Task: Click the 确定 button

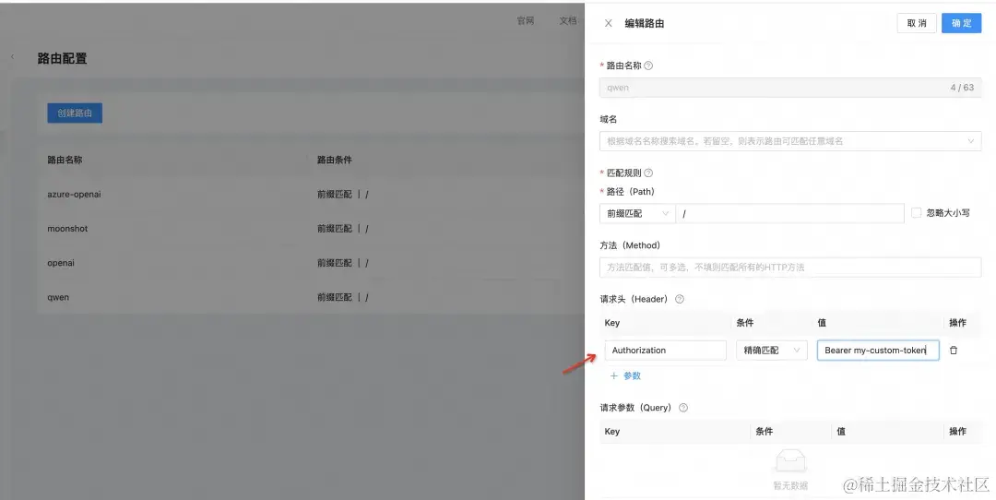Action: [962, 23]
